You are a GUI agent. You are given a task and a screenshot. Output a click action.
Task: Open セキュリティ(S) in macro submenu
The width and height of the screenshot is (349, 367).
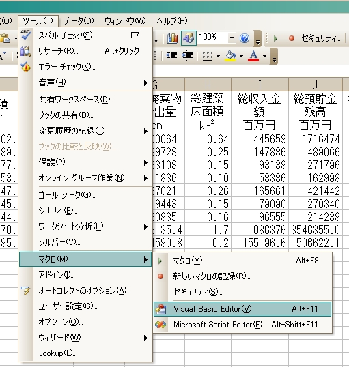(x=242, y=292)
